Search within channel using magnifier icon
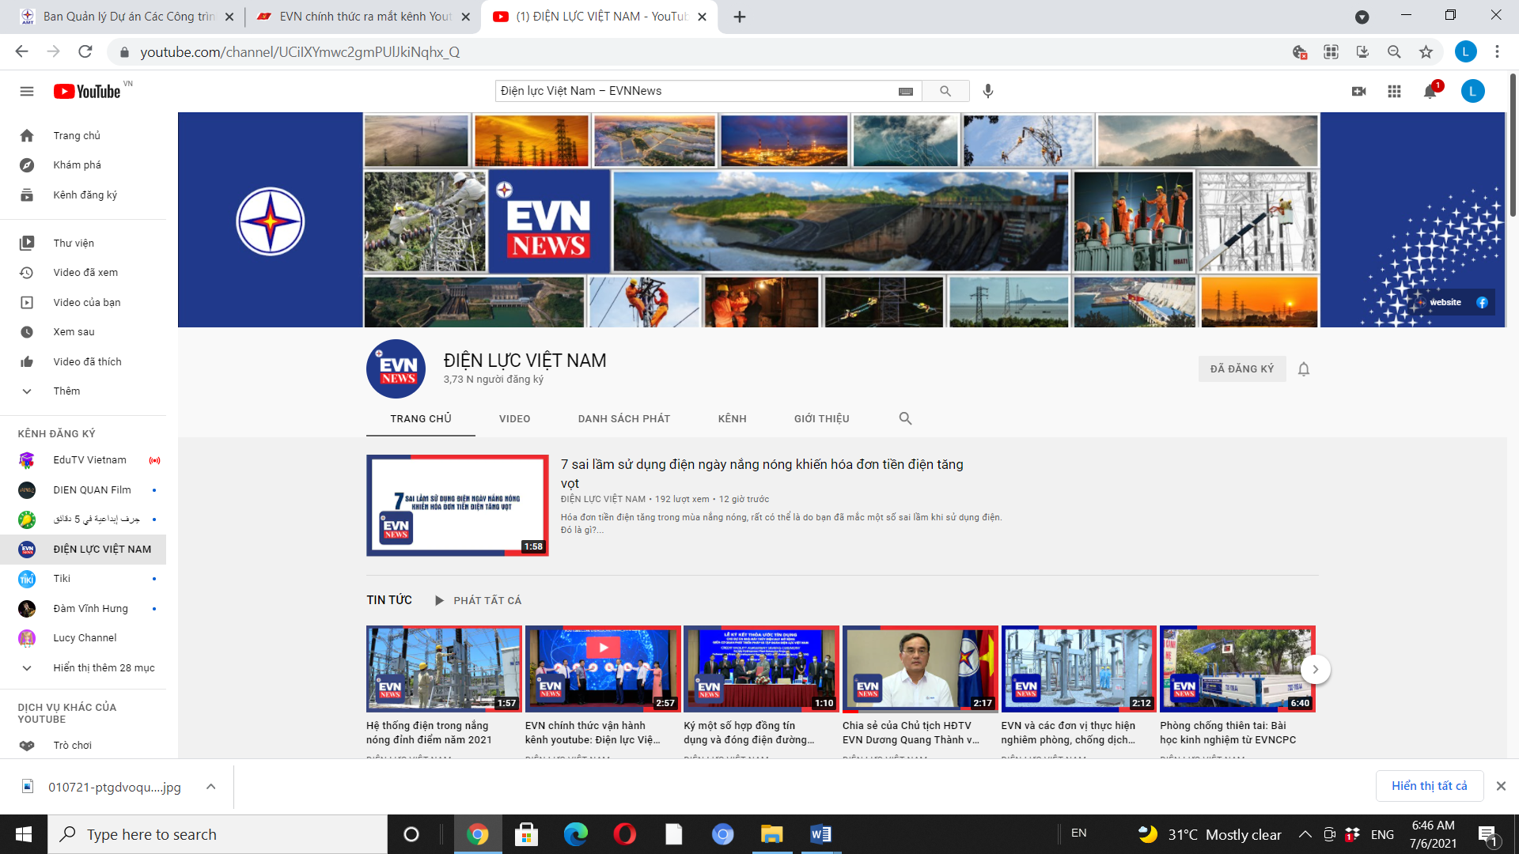Image resolution: width=1519 pixels, height=854 pixels. [905, 418]
